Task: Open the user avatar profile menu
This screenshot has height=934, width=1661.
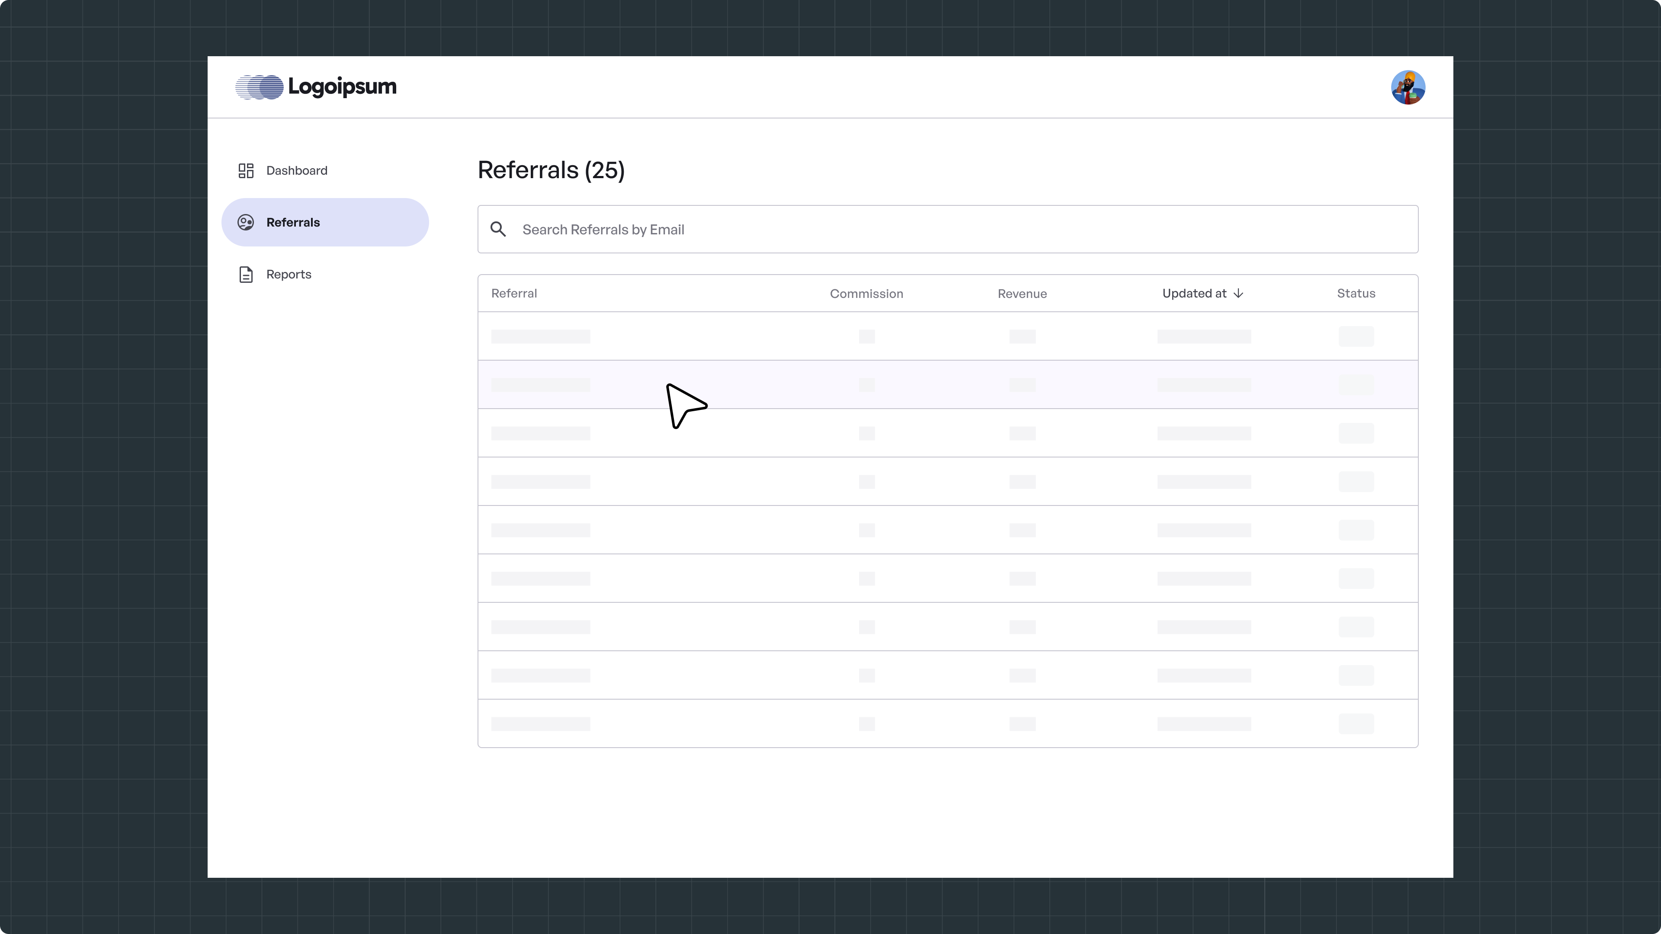Action: tap(1408, 88)
